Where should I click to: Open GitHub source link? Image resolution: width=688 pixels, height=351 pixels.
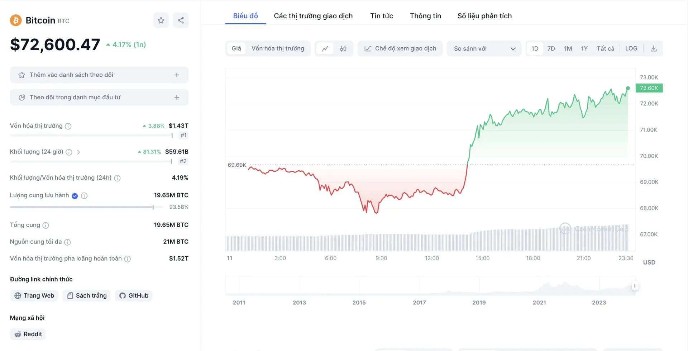point(134,295)
